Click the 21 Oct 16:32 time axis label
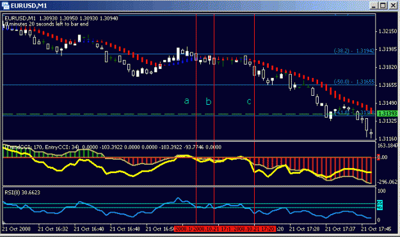The width and height of the screenshot is (400, 237). pos(53,229)
